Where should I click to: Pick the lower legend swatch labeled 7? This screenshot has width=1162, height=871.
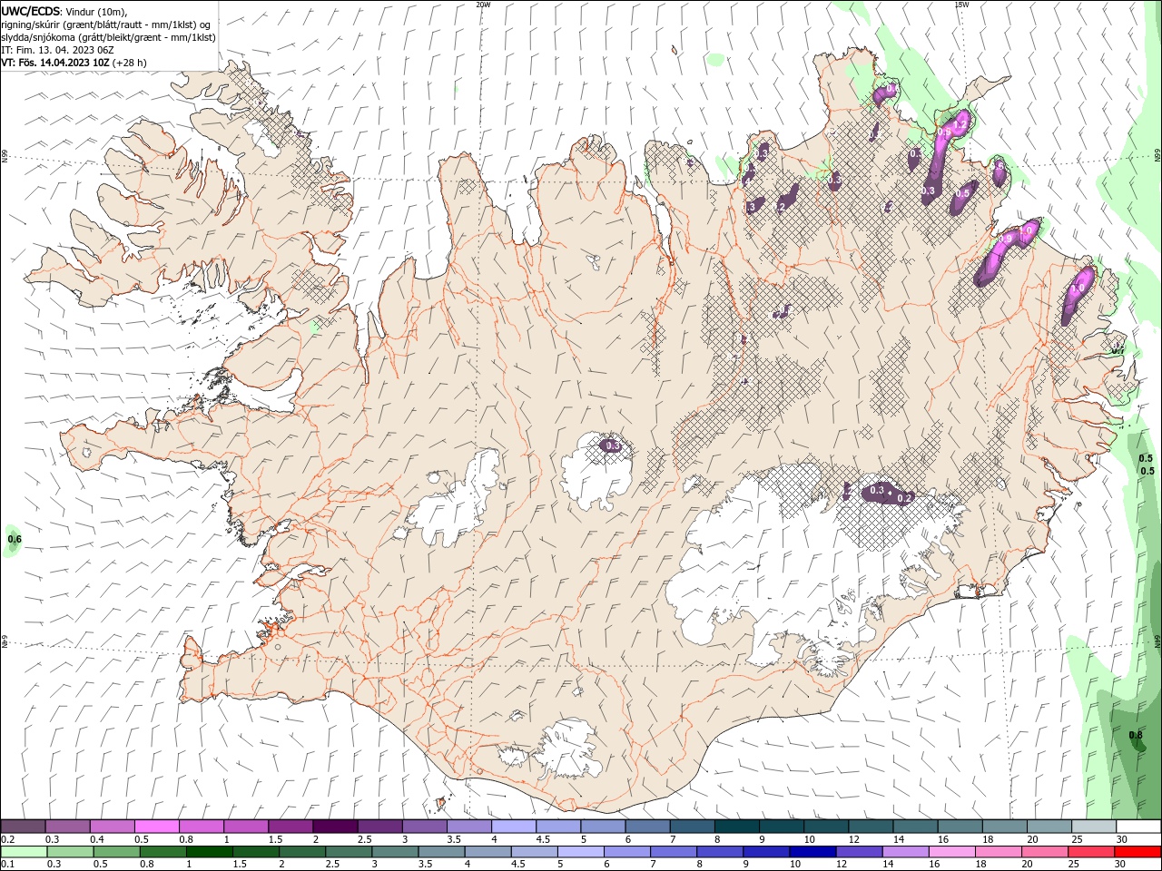674,852
